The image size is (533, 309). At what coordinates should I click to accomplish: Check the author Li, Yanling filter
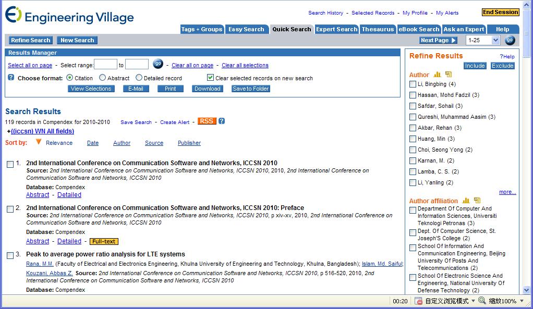(413, 183)
